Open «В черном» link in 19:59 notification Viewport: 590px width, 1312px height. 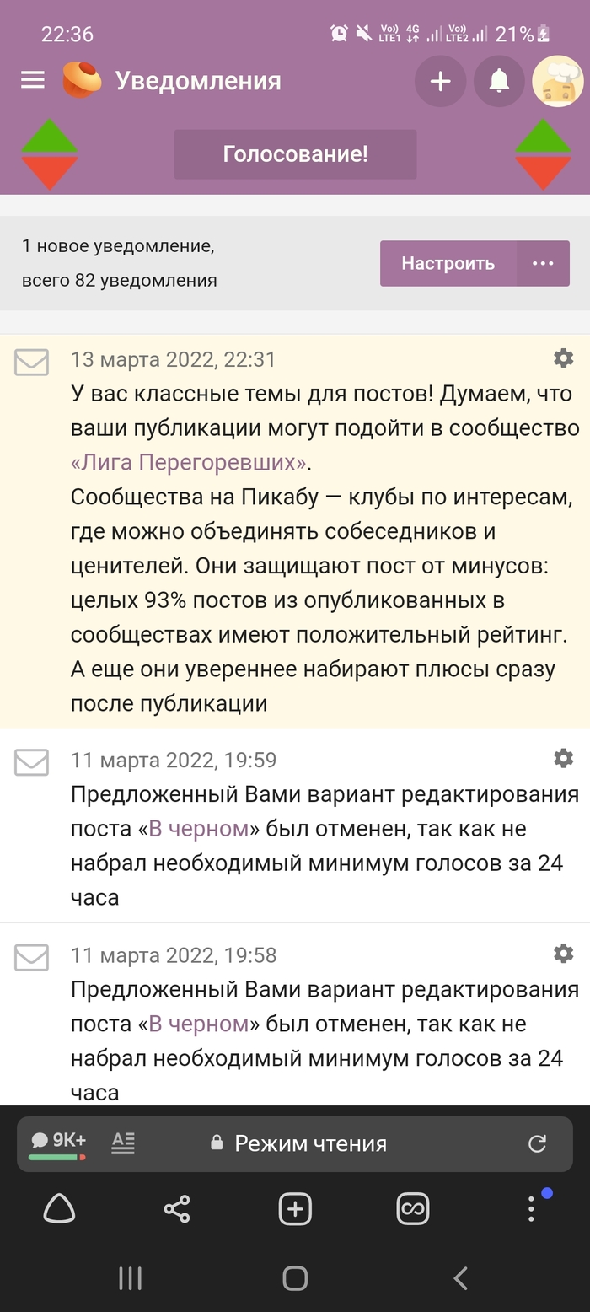[199, 829]
